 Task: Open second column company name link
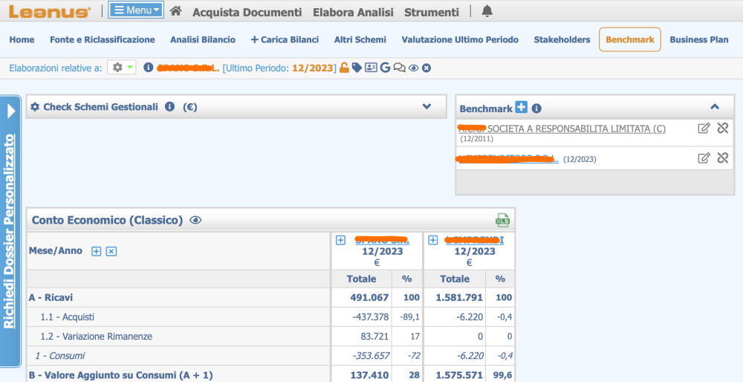point(474,240)
